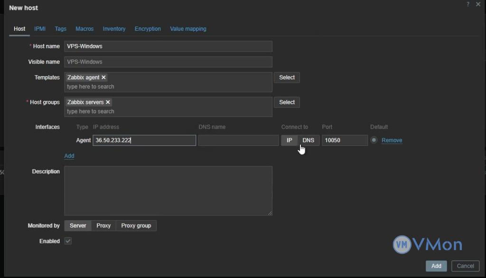This screenshot has width=486, height=278.
Task: Open the IPMI tab
Action: click(x=40, y=29)
